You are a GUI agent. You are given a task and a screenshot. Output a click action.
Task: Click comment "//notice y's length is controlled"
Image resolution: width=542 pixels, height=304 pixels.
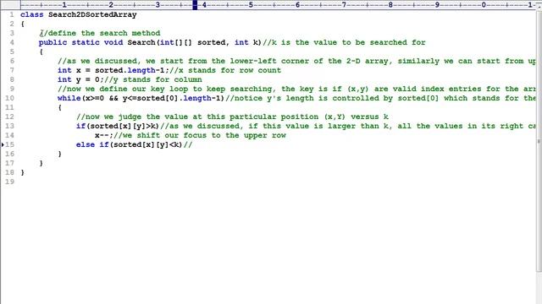(x=380, y=99)
